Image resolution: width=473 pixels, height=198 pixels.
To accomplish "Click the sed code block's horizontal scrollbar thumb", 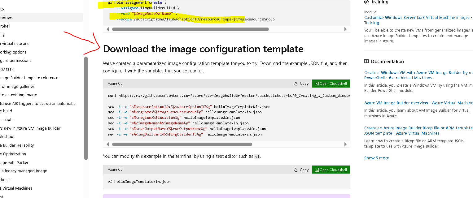I will coord(182,144).
